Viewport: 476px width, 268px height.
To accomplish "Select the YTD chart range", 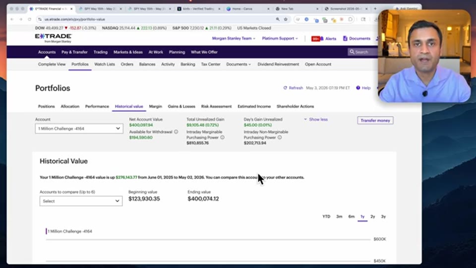I will click(326, 217).
